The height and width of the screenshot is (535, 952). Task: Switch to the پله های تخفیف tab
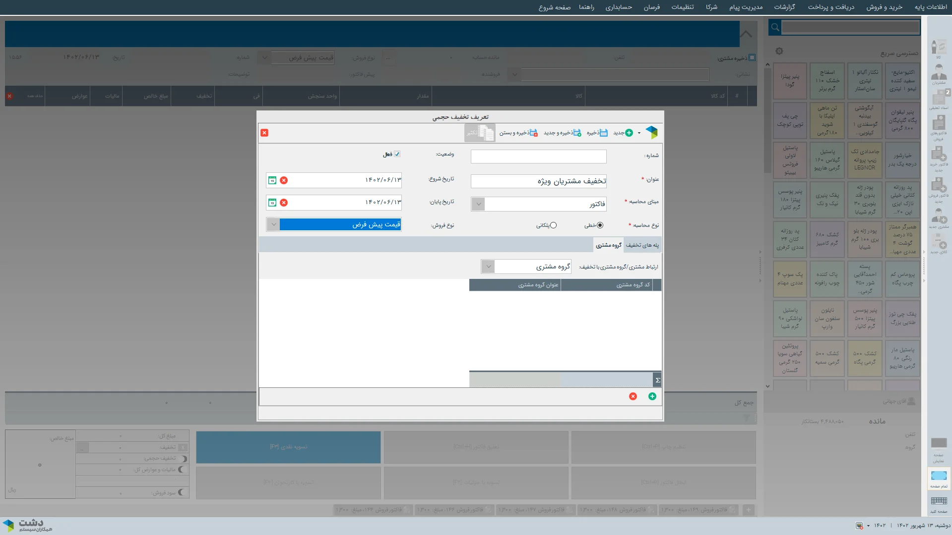(x=642, y=245)
